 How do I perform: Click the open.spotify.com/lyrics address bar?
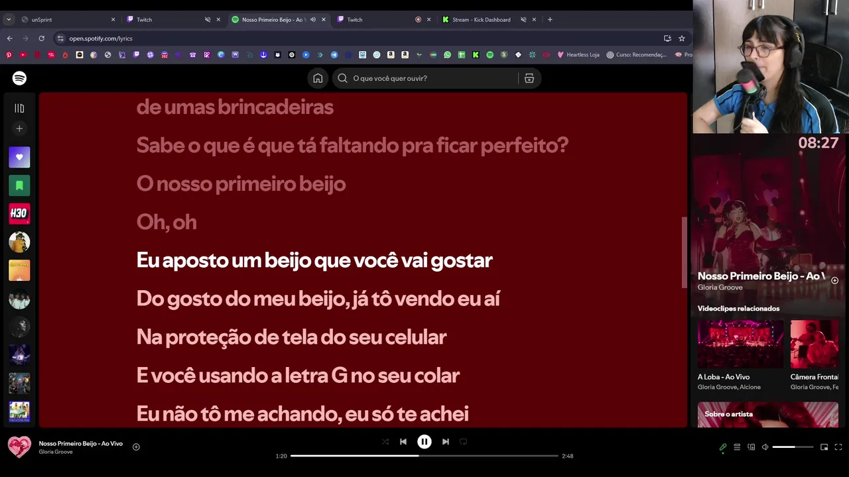click(x=358, y=38)
